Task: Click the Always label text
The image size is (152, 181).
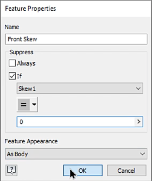Action: [26, 63]
